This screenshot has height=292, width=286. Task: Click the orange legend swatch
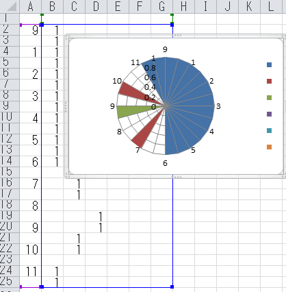pyautogui.click(x=269, y=147)
